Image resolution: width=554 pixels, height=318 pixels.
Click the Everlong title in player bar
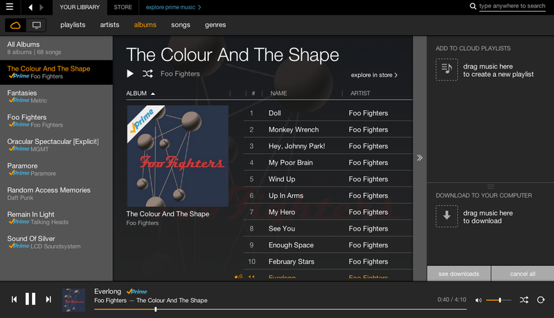coord(107,291)
